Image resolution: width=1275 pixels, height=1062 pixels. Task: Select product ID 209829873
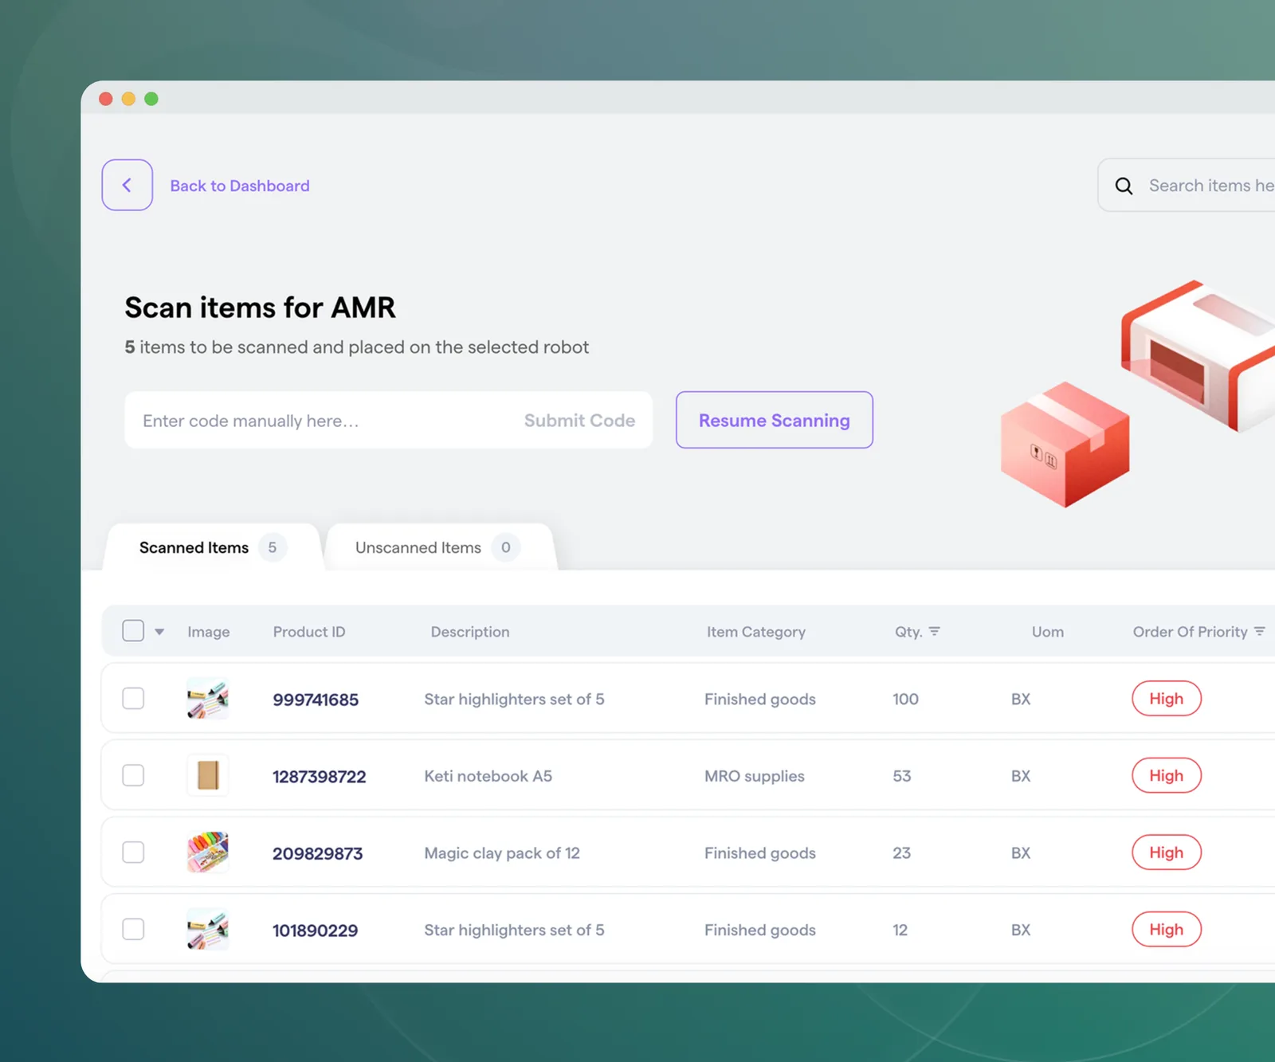(317, 853)
